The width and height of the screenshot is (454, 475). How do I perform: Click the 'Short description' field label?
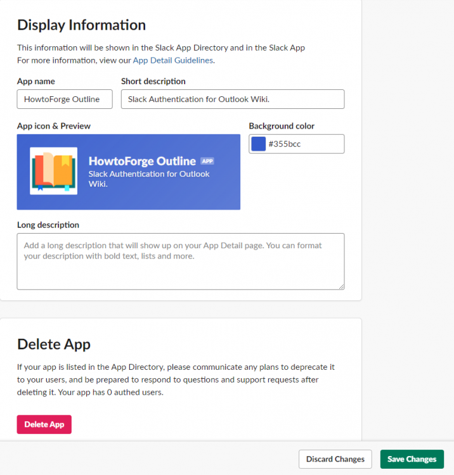(x=153, y=81)
